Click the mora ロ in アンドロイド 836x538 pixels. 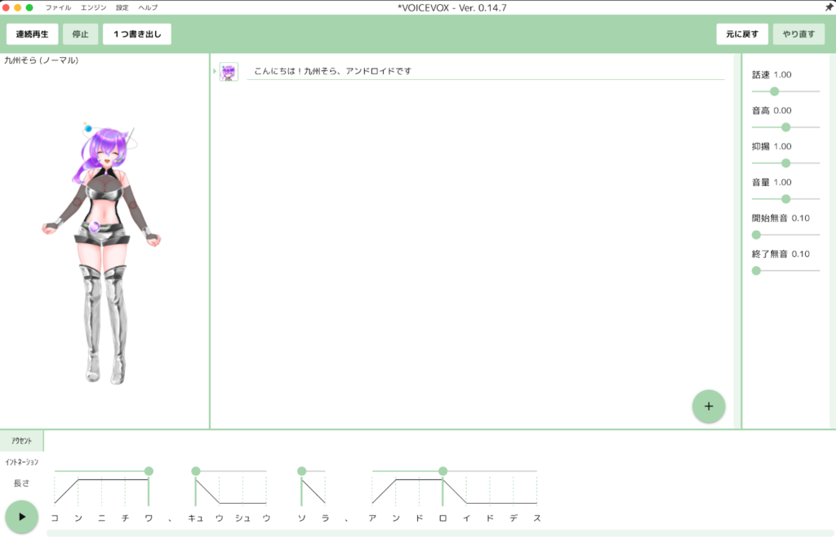click(x=443, y=518)
